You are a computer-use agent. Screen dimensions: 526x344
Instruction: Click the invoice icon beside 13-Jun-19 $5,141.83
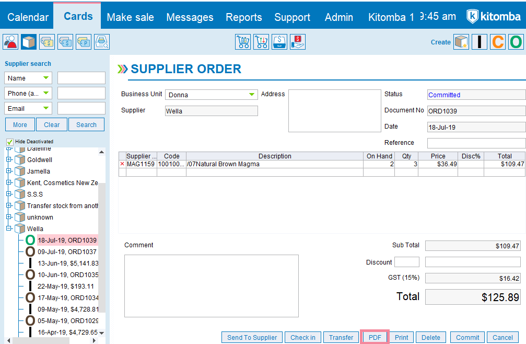(30, 263)
